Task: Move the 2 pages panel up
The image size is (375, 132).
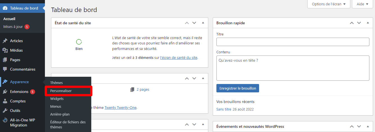Action: click(x=187, y=78)
